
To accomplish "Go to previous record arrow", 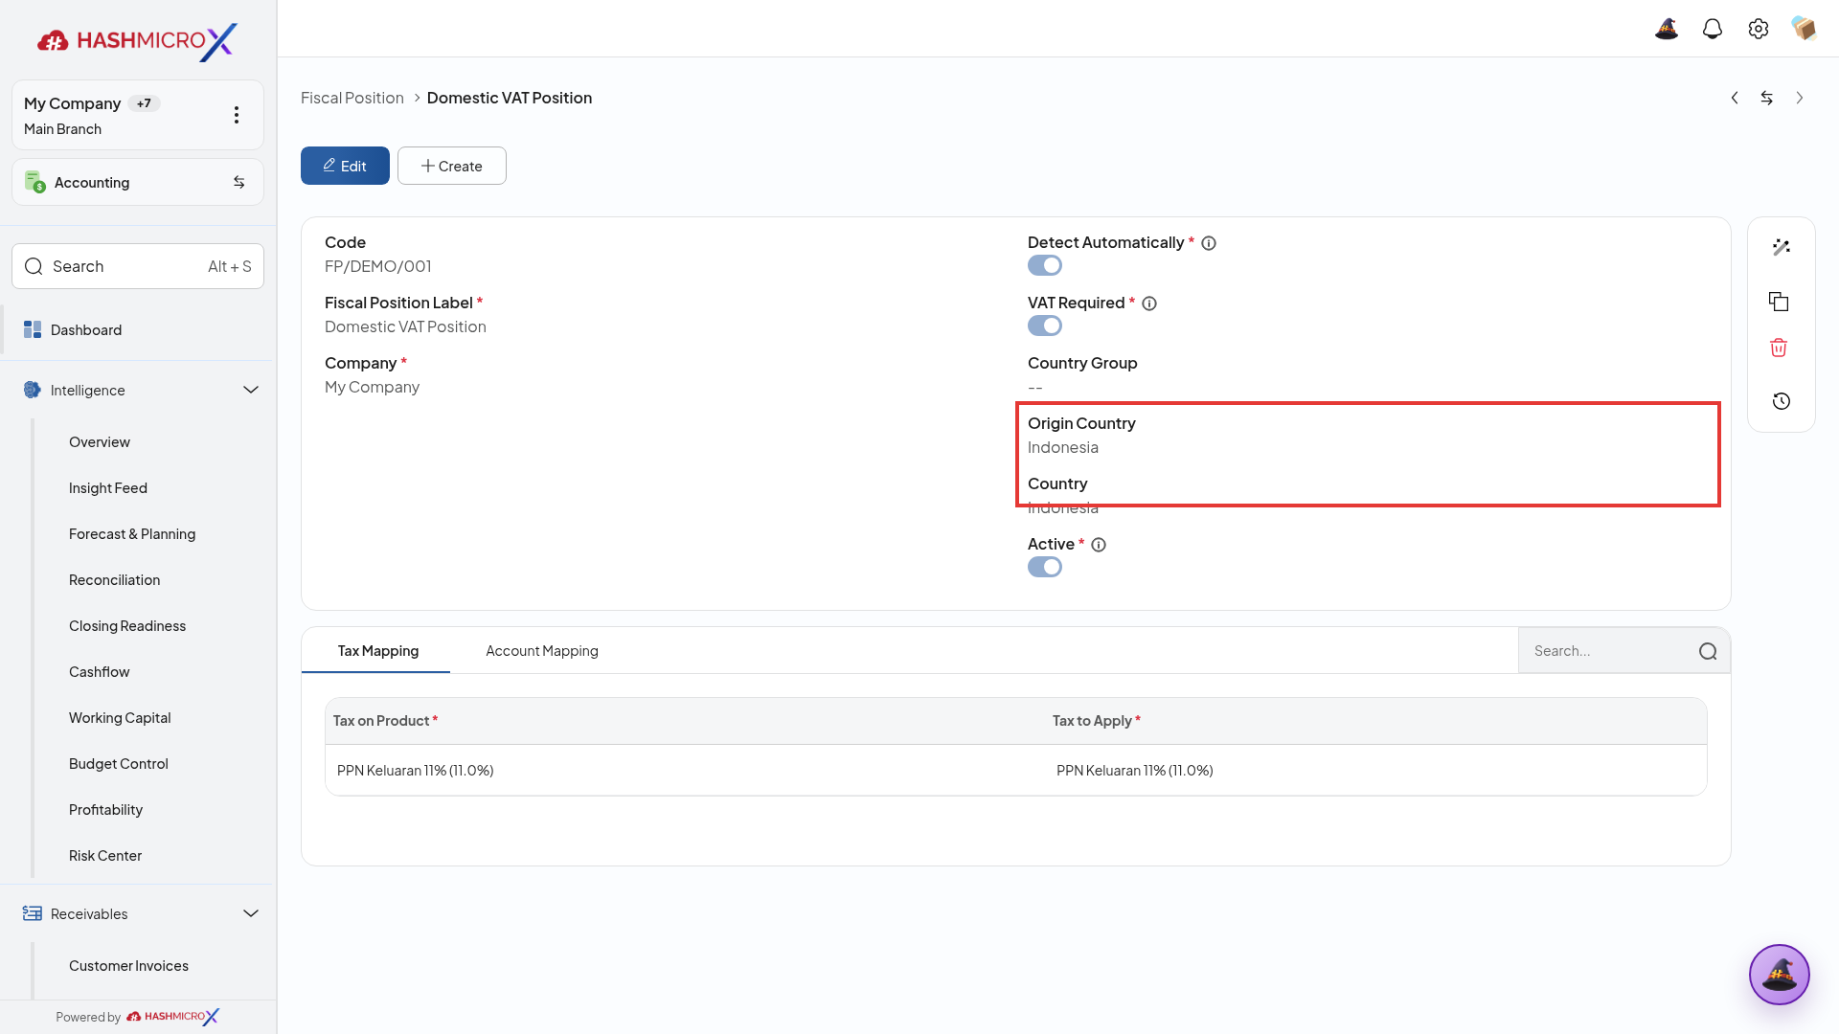I will pyautogui.click(x=1735, y=98).
